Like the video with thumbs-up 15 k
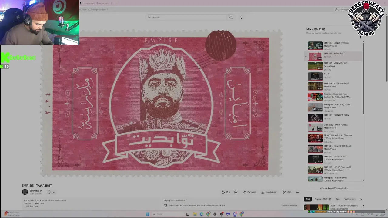The width and height of the screenshot is (388, 218). (226, 192)
